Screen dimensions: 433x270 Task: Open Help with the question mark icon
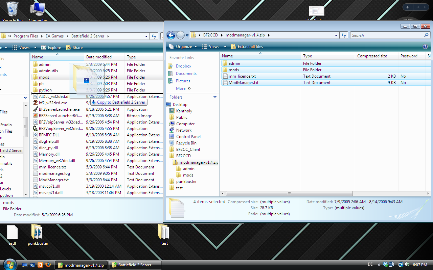coord(425,47)
